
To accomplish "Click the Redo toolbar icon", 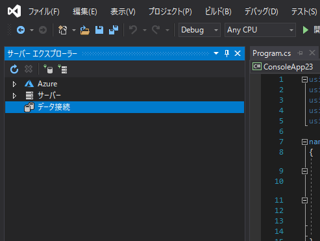I will [156, 30].
